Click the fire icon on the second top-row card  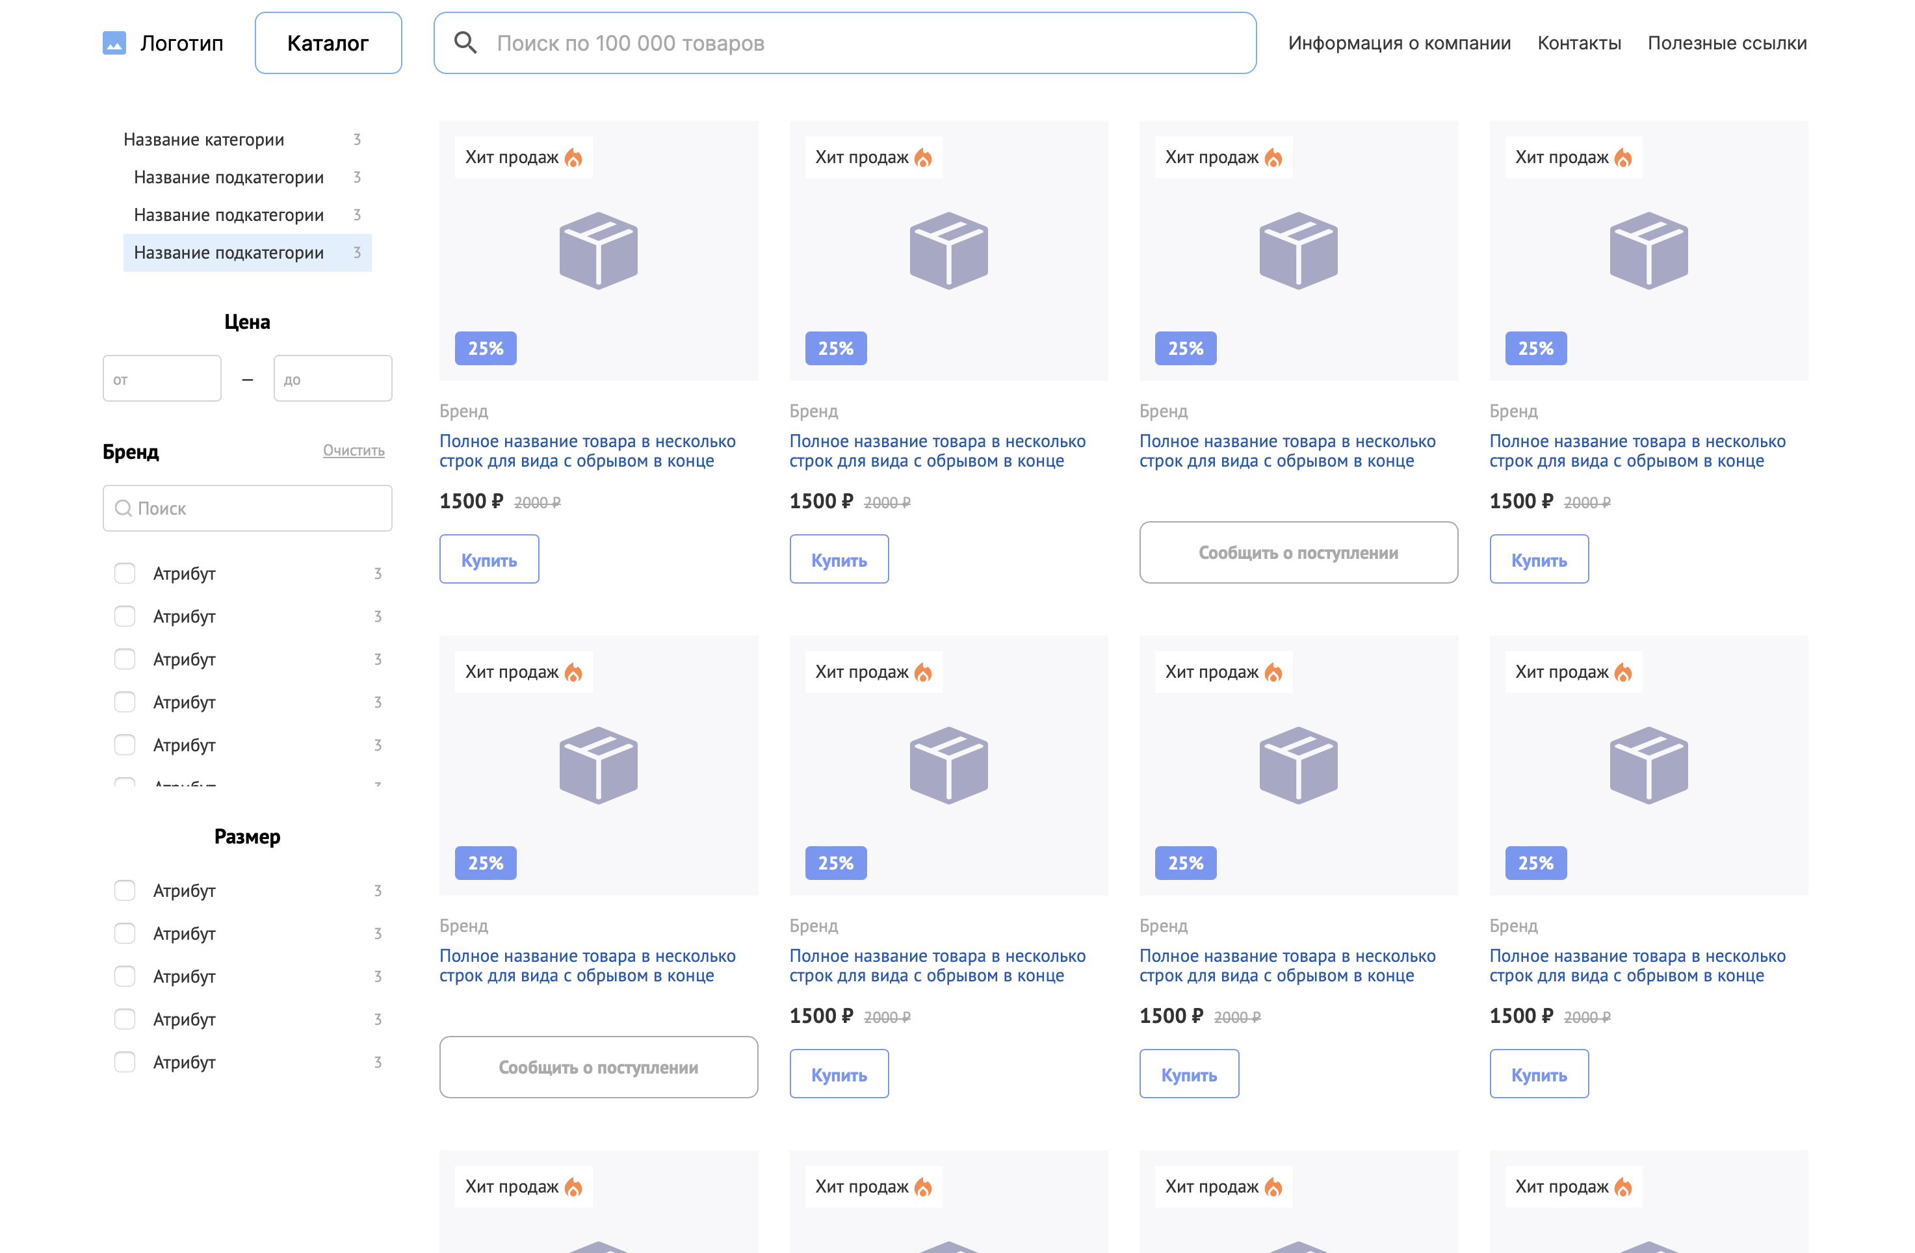pos(923,158)
